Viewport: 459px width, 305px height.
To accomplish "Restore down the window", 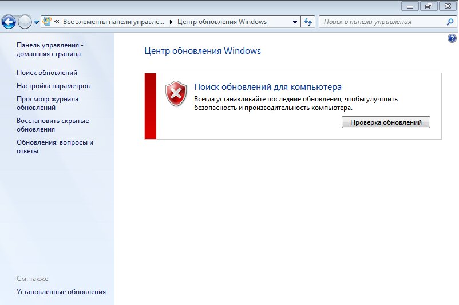I will [429, 6].
